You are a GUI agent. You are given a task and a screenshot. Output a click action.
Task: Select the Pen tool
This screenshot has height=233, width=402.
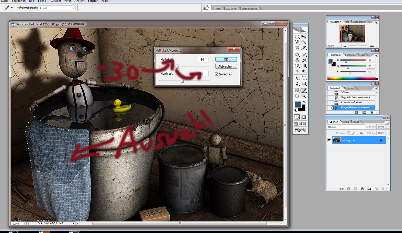tap(297, 83)
